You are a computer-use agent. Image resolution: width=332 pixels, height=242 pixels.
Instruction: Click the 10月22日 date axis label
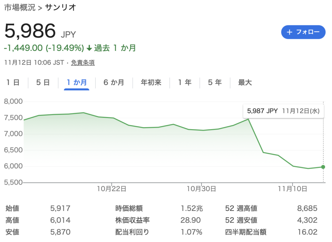112,188
